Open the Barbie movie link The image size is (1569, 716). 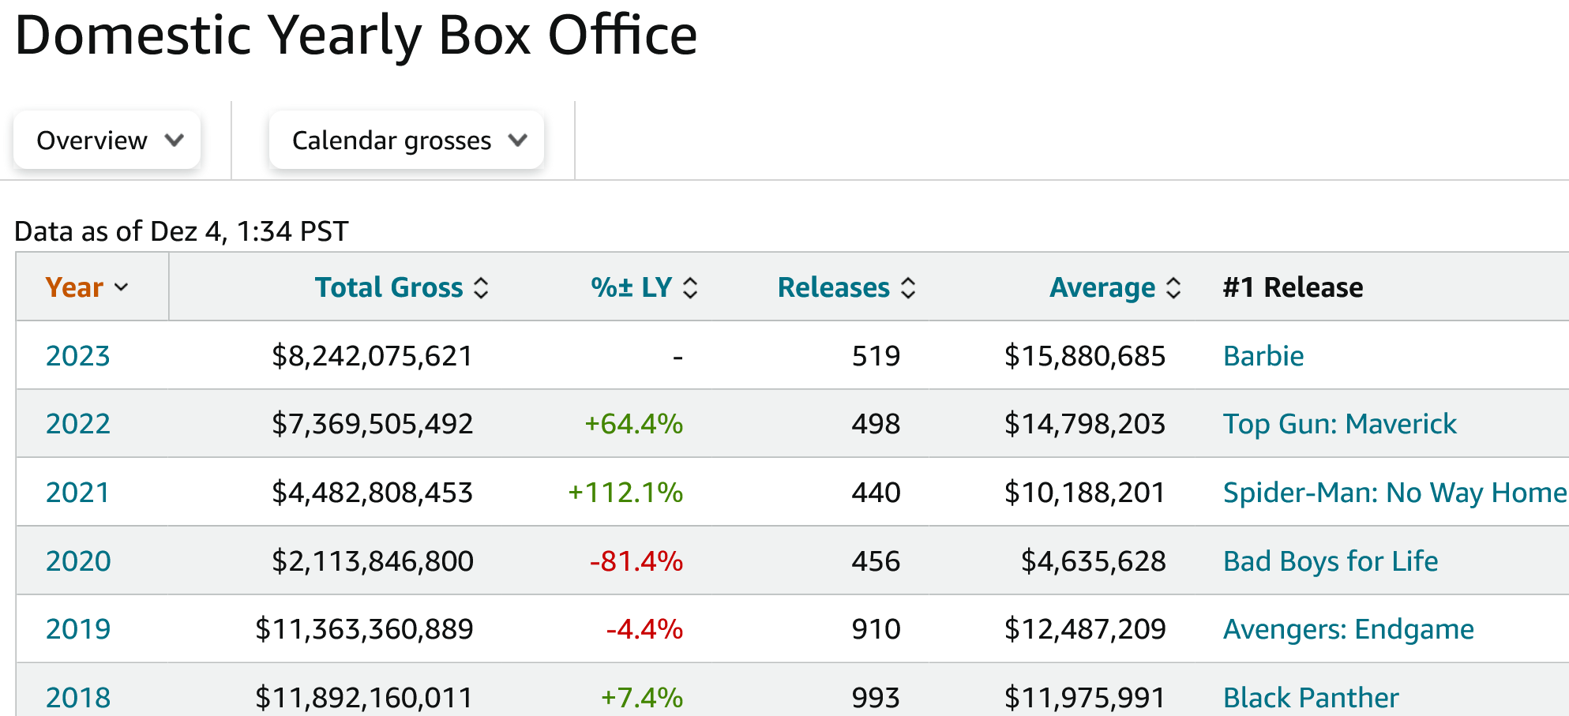[1263, 356]
